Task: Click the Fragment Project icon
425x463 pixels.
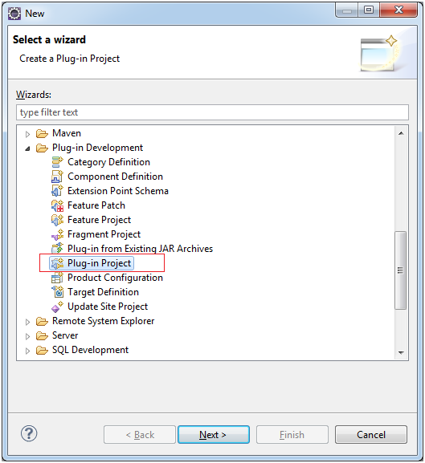Action: coord(57,234)
